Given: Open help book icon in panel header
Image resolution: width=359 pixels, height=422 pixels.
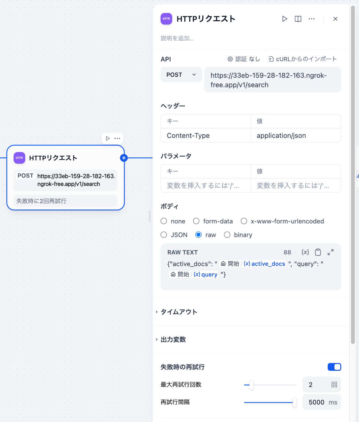Looking at the screenshot, I should point(298,19).
